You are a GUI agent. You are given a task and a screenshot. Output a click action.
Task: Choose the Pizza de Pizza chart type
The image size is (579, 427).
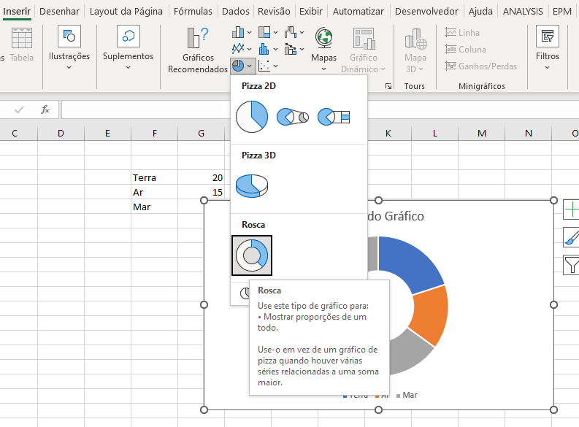[x=293, y=117]
